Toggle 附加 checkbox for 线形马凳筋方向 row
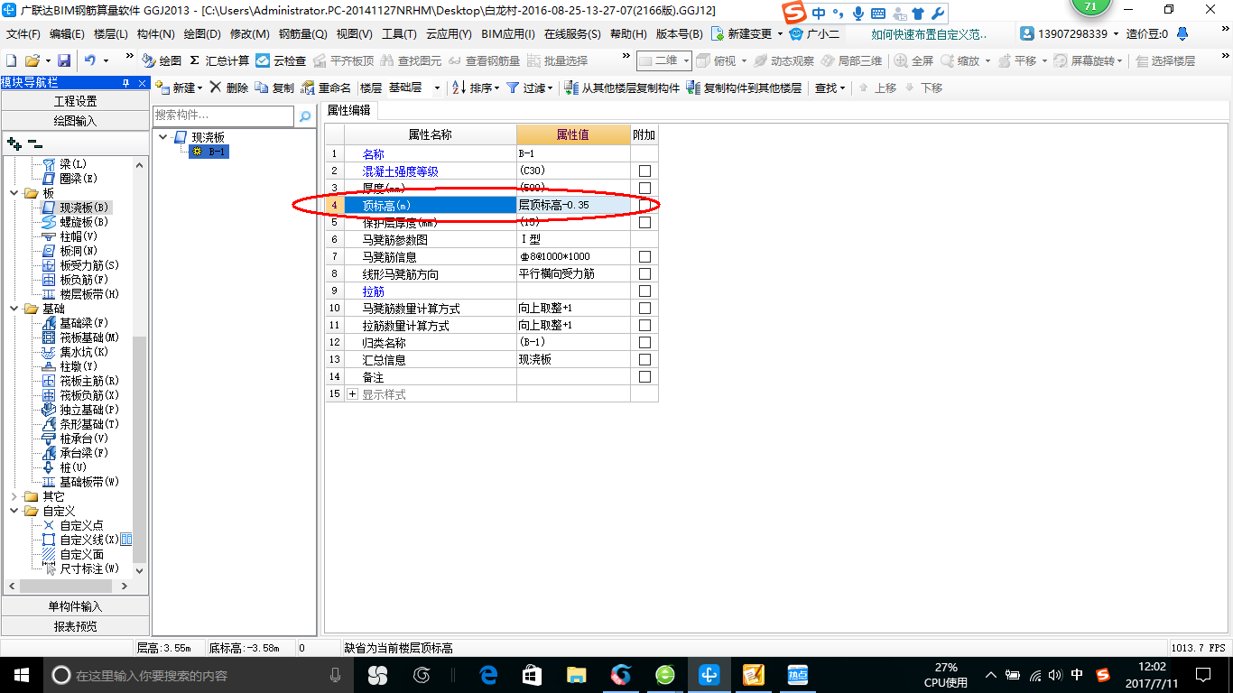The image size is (1233, 693). (644, 274)
